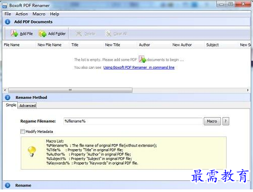Viewport: 253px width, 192px height.
Task: Click the Rename step heading at bottom
Action: pos(23,185)
